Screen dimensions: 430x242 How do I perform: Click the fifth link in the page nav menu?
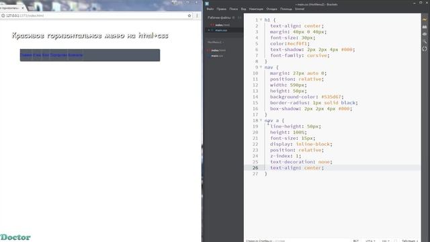point(75,55)
